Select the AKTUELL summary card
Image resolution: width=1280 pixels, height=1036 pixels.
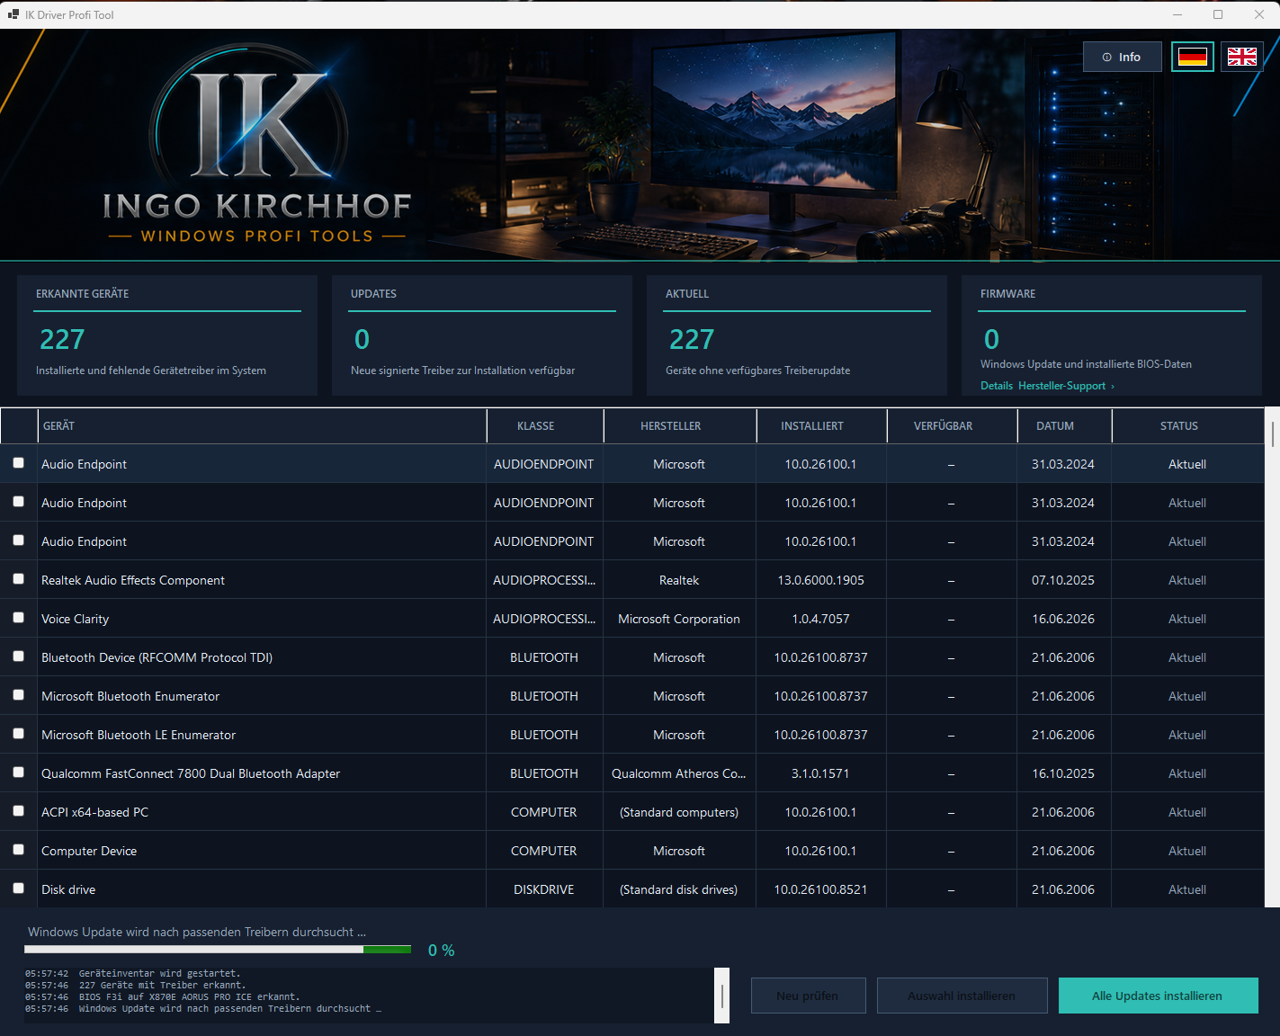(797, 335)
